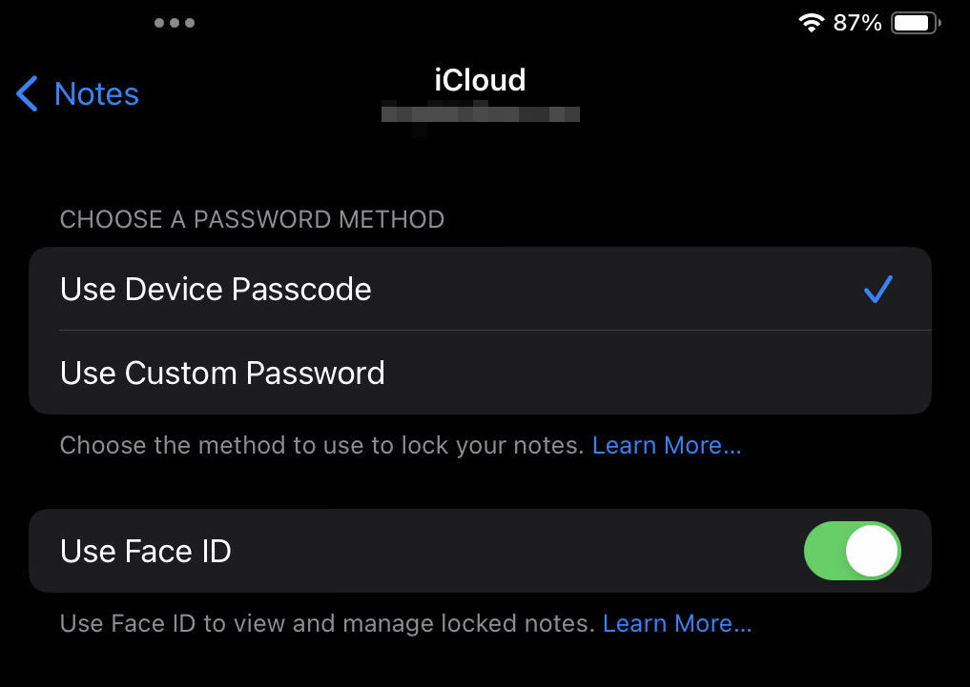Tap the three-dot multitasking indicator
The image size is (970, 687).
(x=175, y=23)
